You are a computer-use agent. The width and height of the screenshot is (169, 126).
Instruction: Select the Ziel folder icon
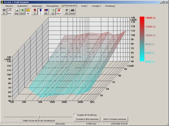pos(28,11)
